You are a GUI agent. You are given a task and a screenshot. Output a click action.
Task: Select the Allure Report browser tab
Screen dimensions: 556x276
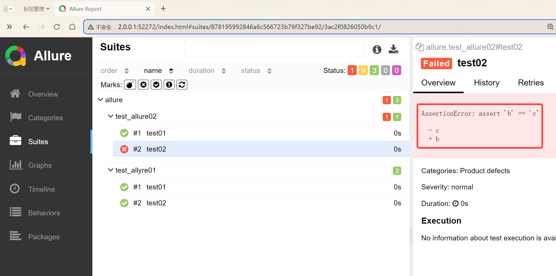[x=105, y=9]
